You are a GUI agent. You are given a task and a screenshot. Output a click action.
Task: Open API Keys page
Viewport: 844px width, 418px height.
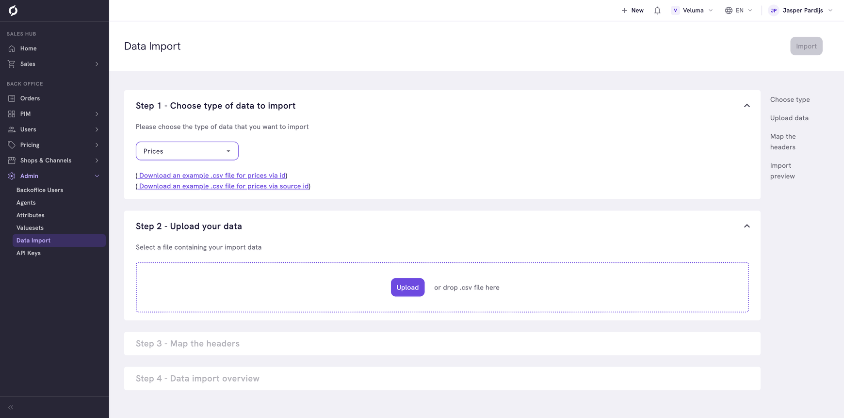coord(29,253)
